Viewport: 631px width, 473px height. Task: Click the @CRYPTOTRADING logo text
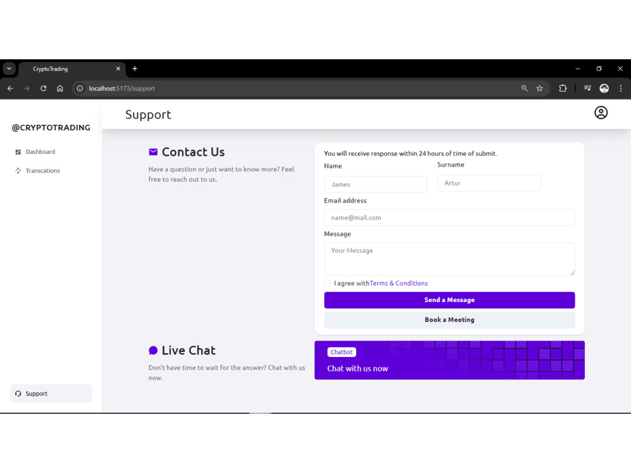click(x=51, y=127)
